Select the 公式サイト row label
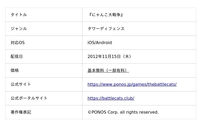 [21, 84]
